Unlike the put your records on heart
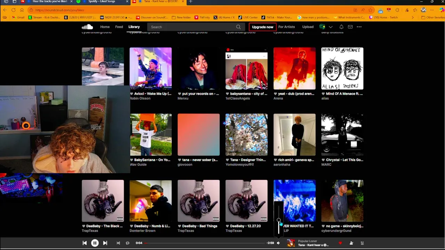This screenshot has height=250, width=445. coord(179,94)
